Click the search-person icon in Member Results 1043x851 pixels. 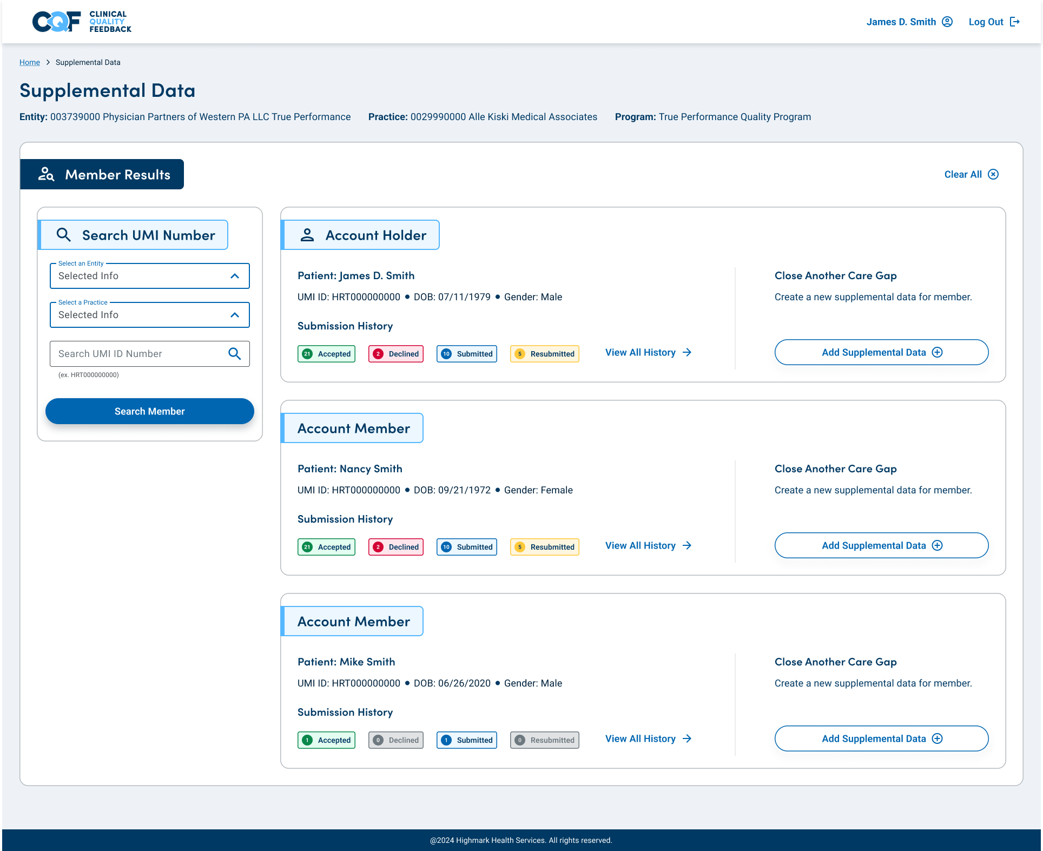point(46,174)
